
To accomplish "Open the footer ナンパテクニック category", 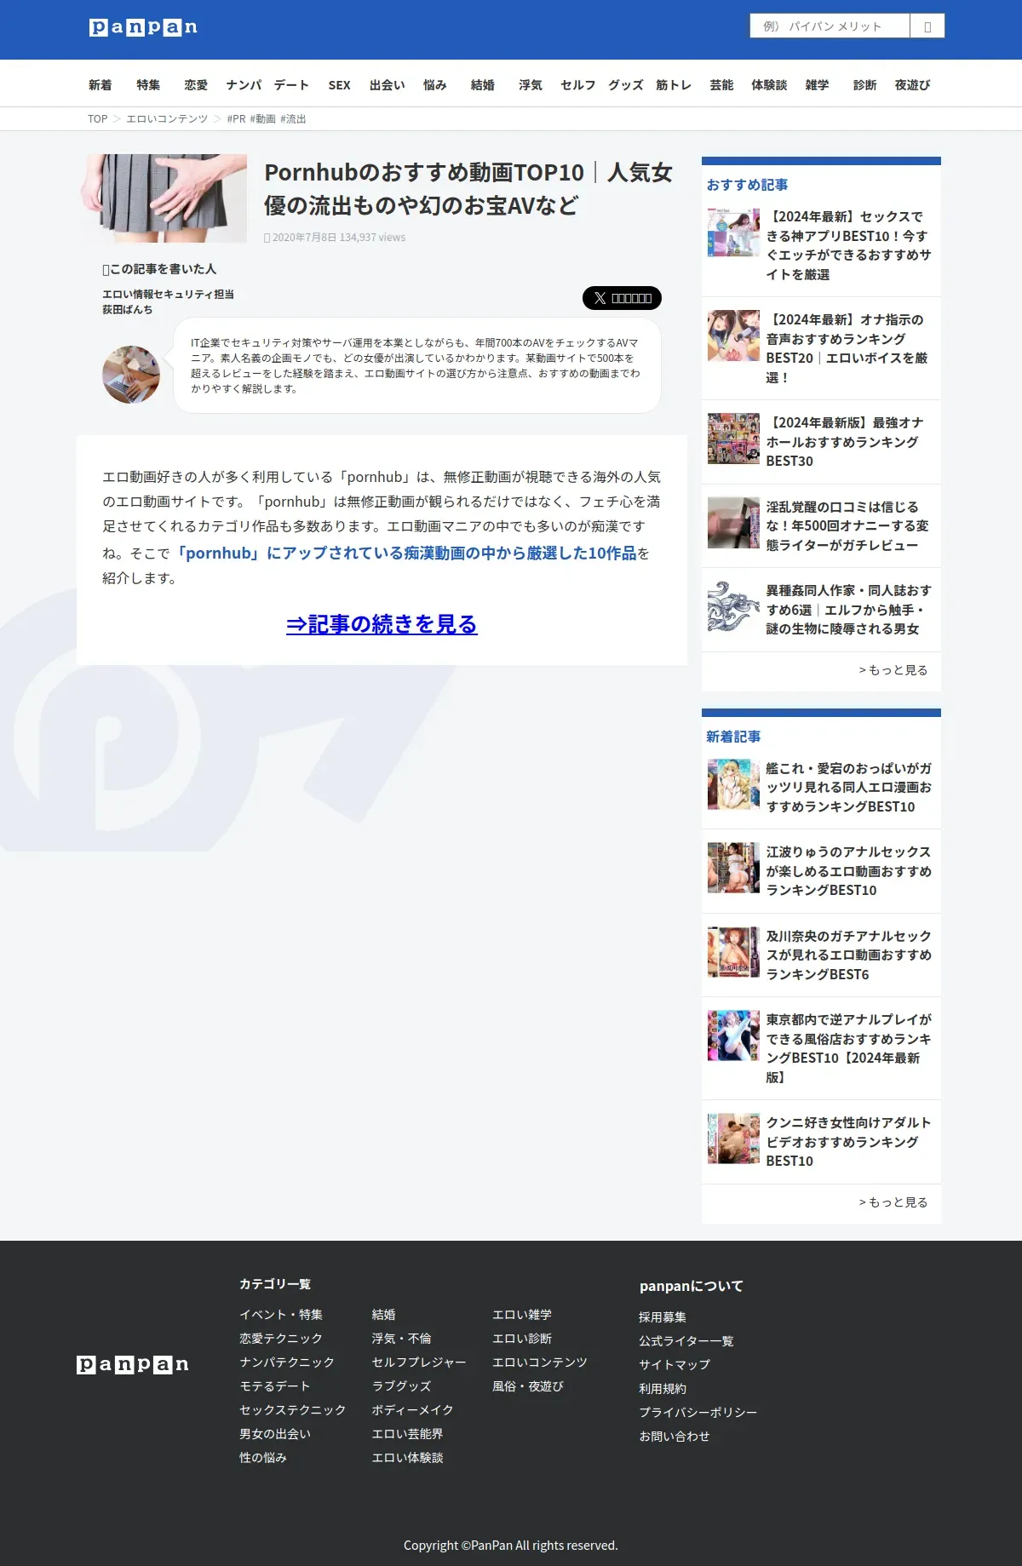I will coord(287,1362).
